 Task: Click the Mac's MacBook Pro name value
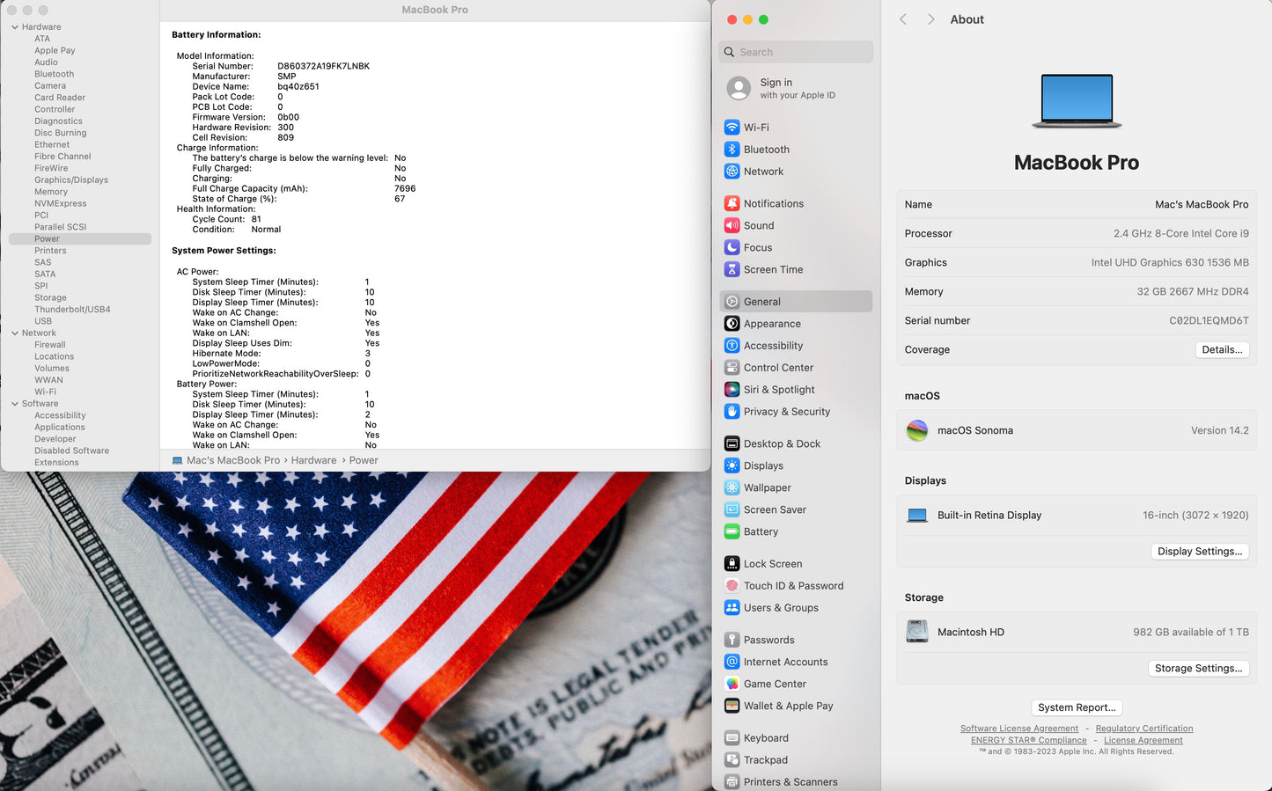tap(1202, 204)
